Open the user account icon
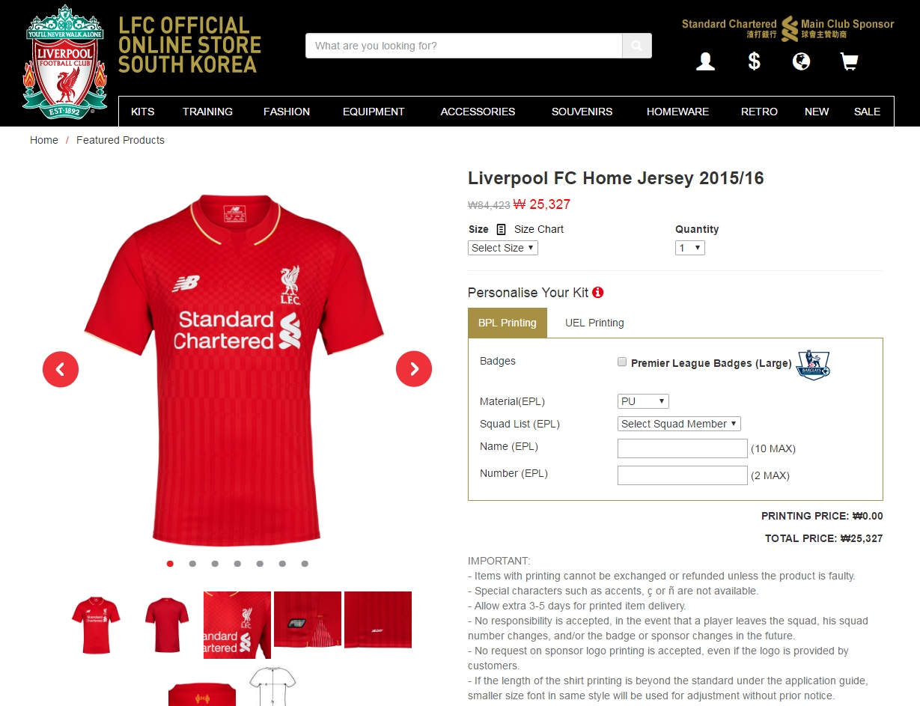920x706 pixels. pyautogui.click(x=705, y=61)
